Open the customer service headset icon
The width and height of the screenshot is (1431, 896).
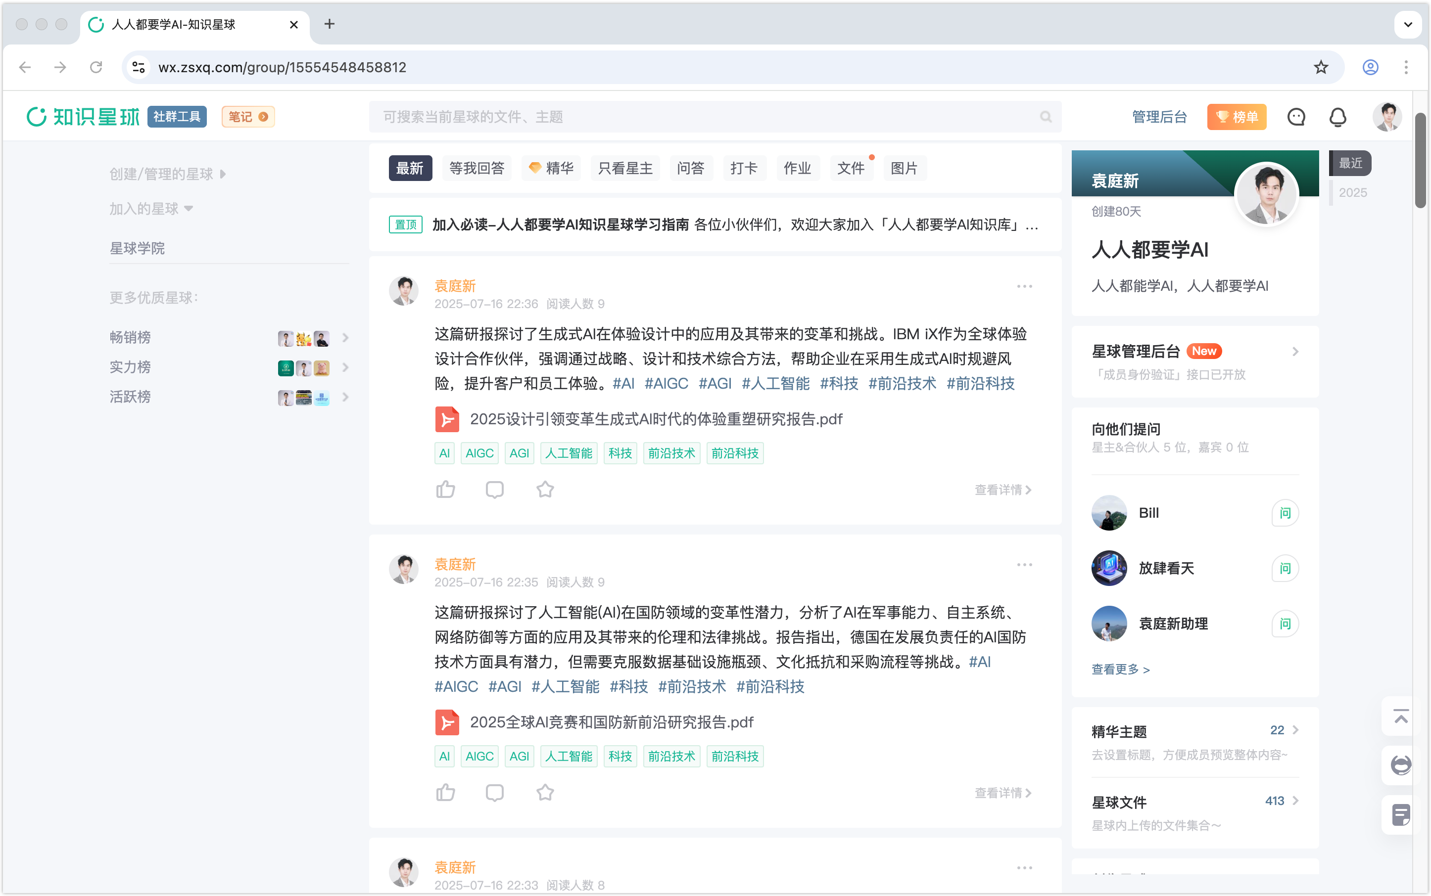1400,765
